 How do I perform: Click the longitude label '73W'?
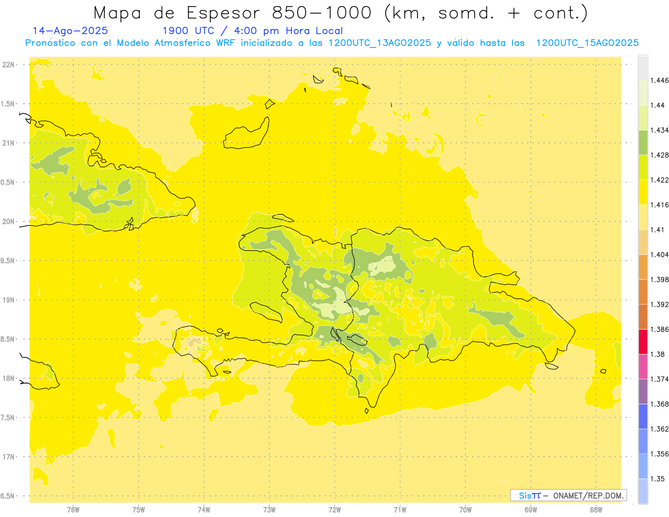[269, 510]
